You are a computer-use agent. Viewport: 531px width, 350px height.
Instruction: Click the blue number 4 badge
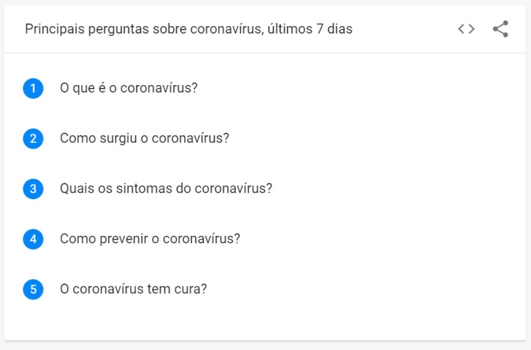(x=33, y=239)
